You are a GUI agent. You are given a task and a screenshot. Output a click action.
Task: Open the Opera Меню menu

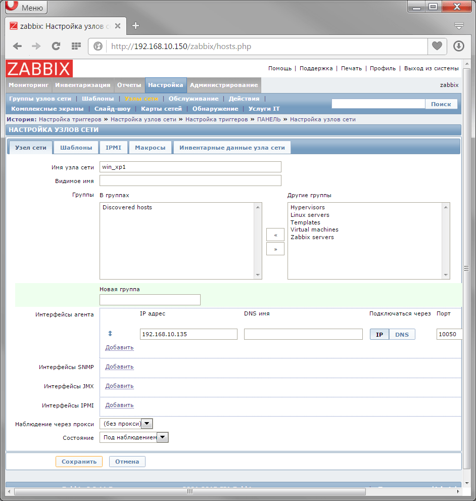tap(25, 7)
